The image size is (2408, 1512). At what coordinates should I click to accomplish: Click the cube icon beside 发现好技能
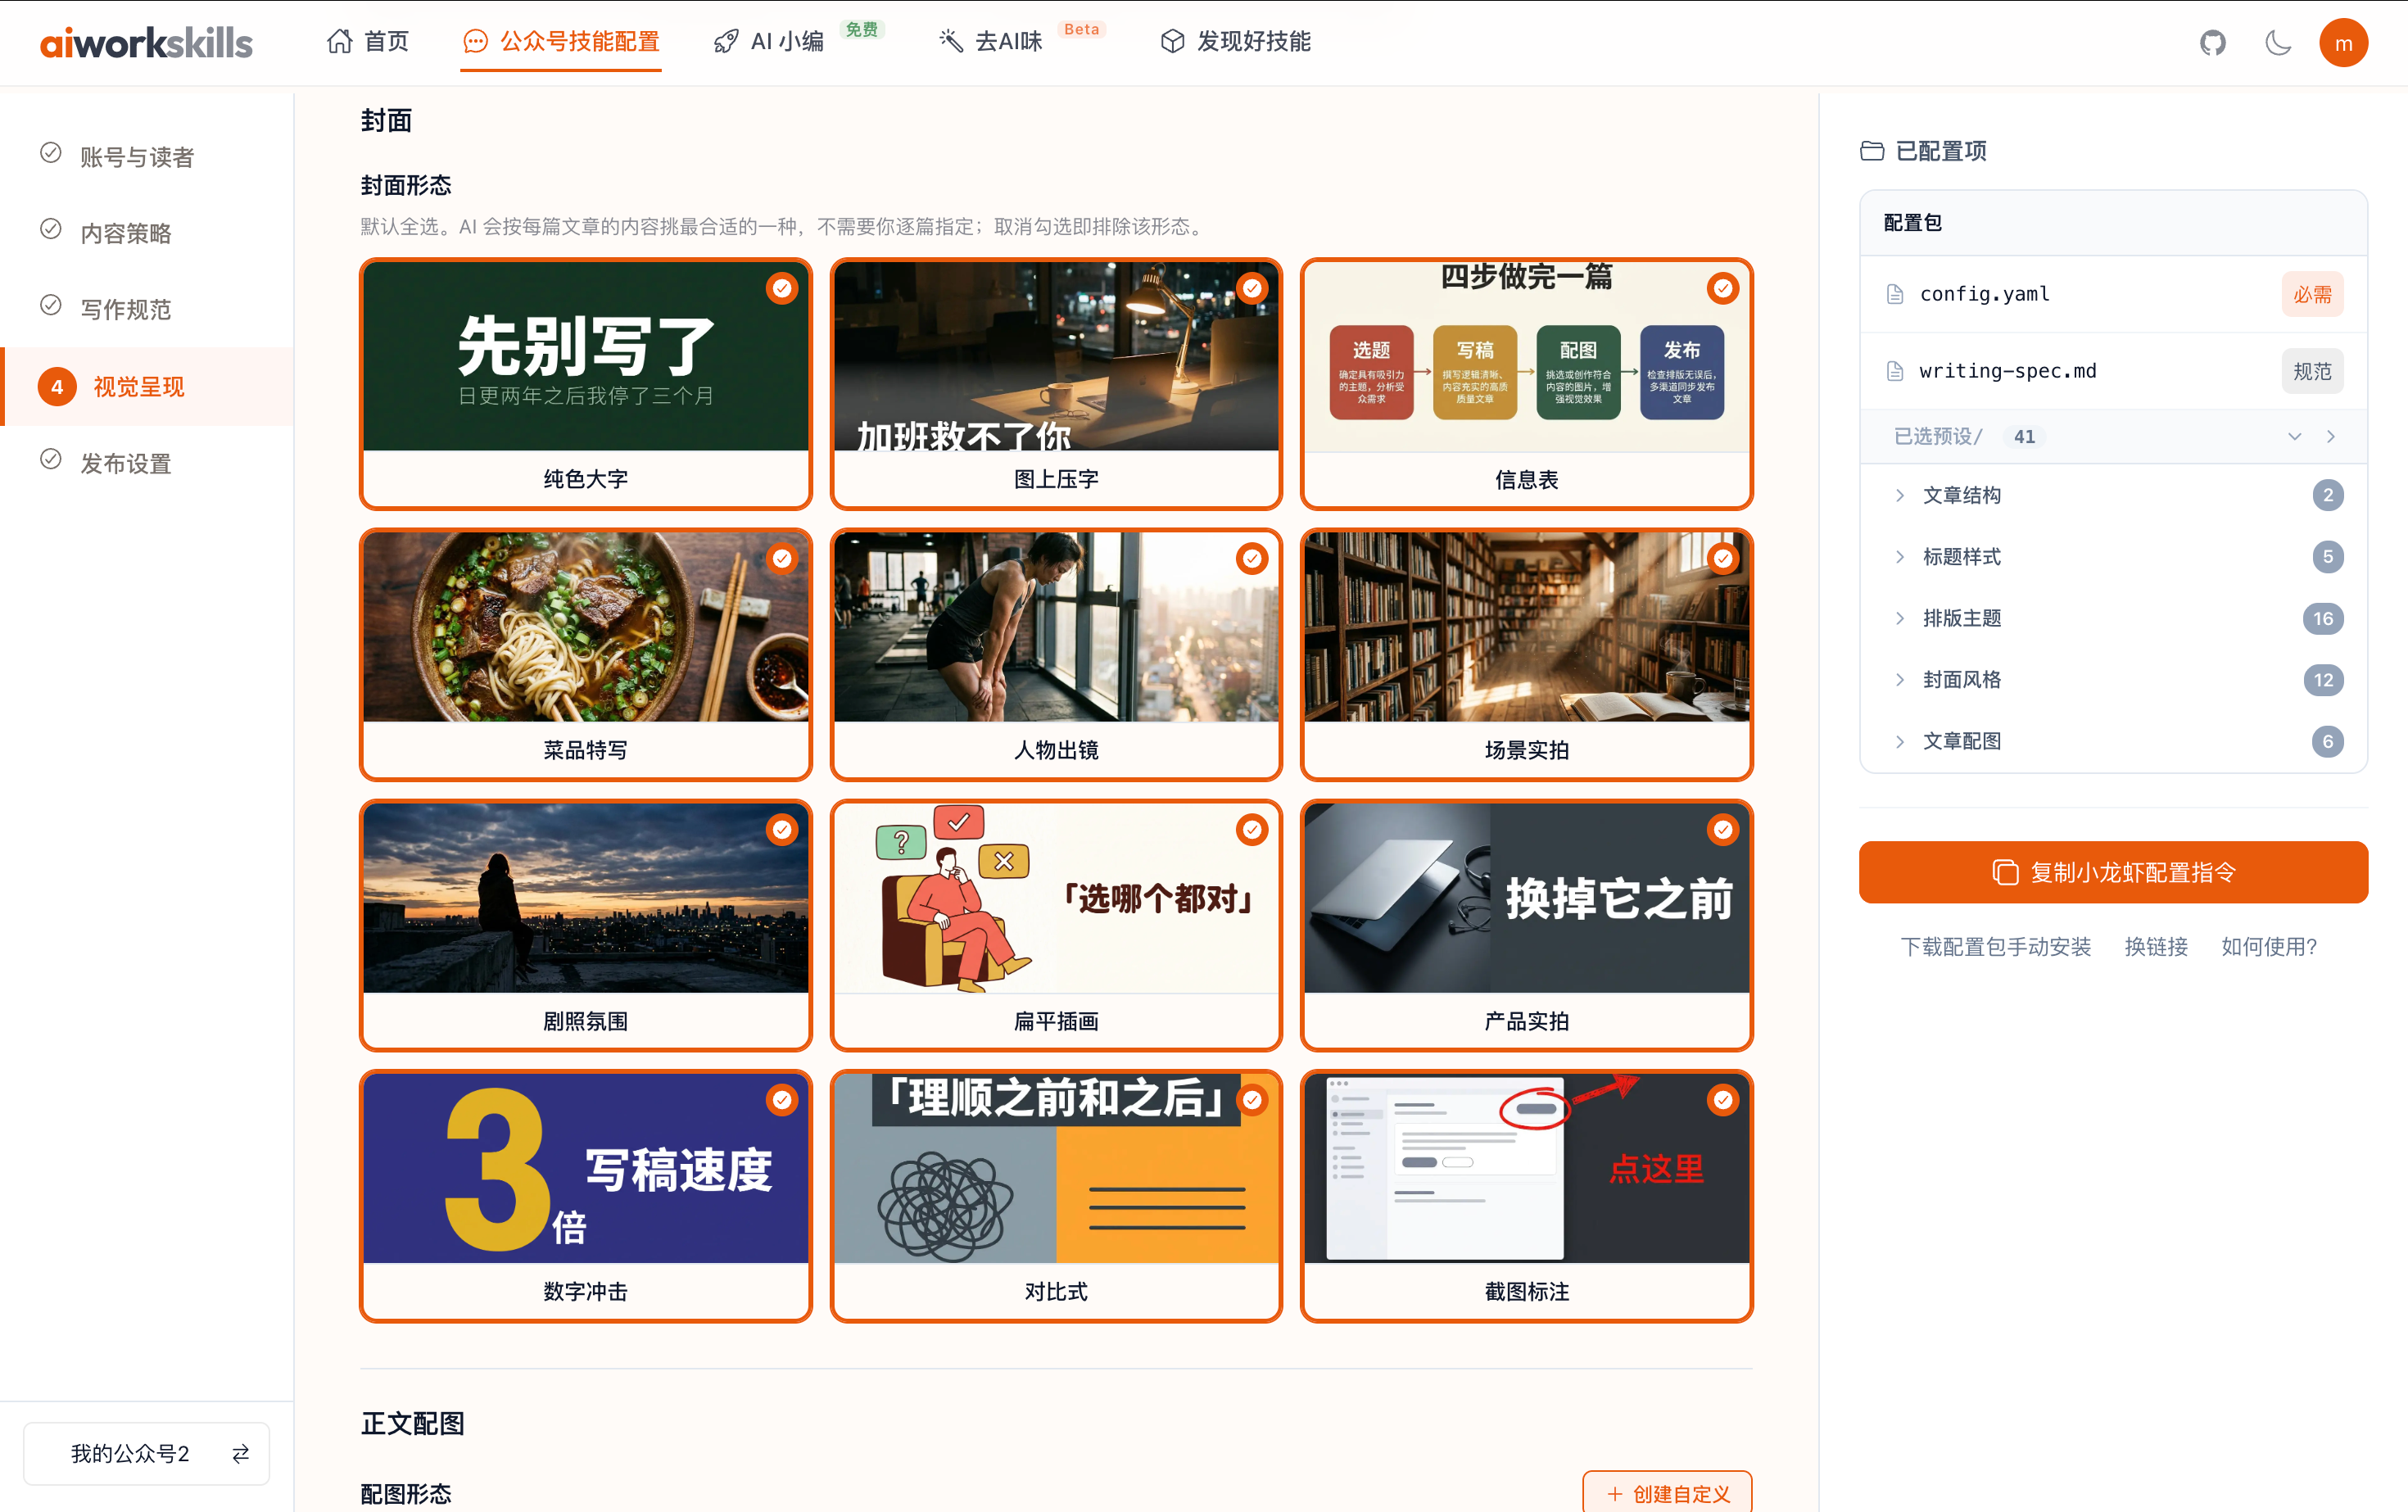[1172, 41]
